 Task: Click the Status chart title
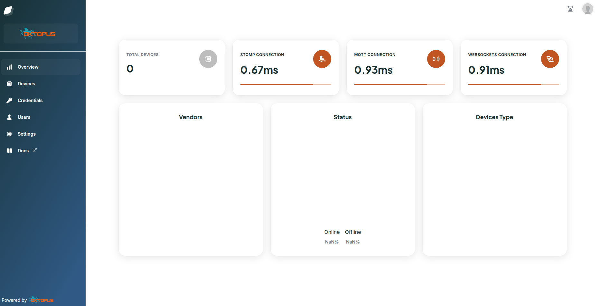[x=343, y=117]
